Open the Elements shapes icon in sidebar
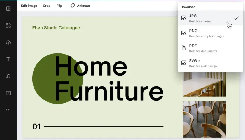The image size is (245, 140). pos(8,25)
